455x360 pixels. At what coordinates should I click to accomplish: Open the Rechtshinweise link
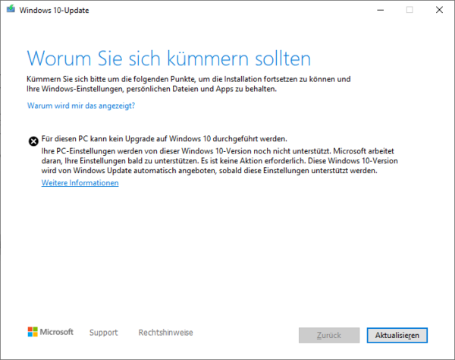click(x=165, y=333)
